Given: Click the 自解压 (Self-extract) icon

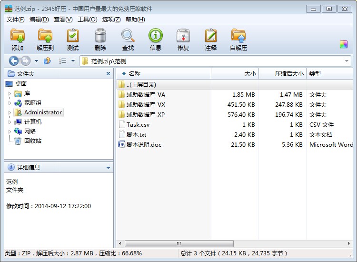Looking at the screenshot, I should [x=238, y=36].
